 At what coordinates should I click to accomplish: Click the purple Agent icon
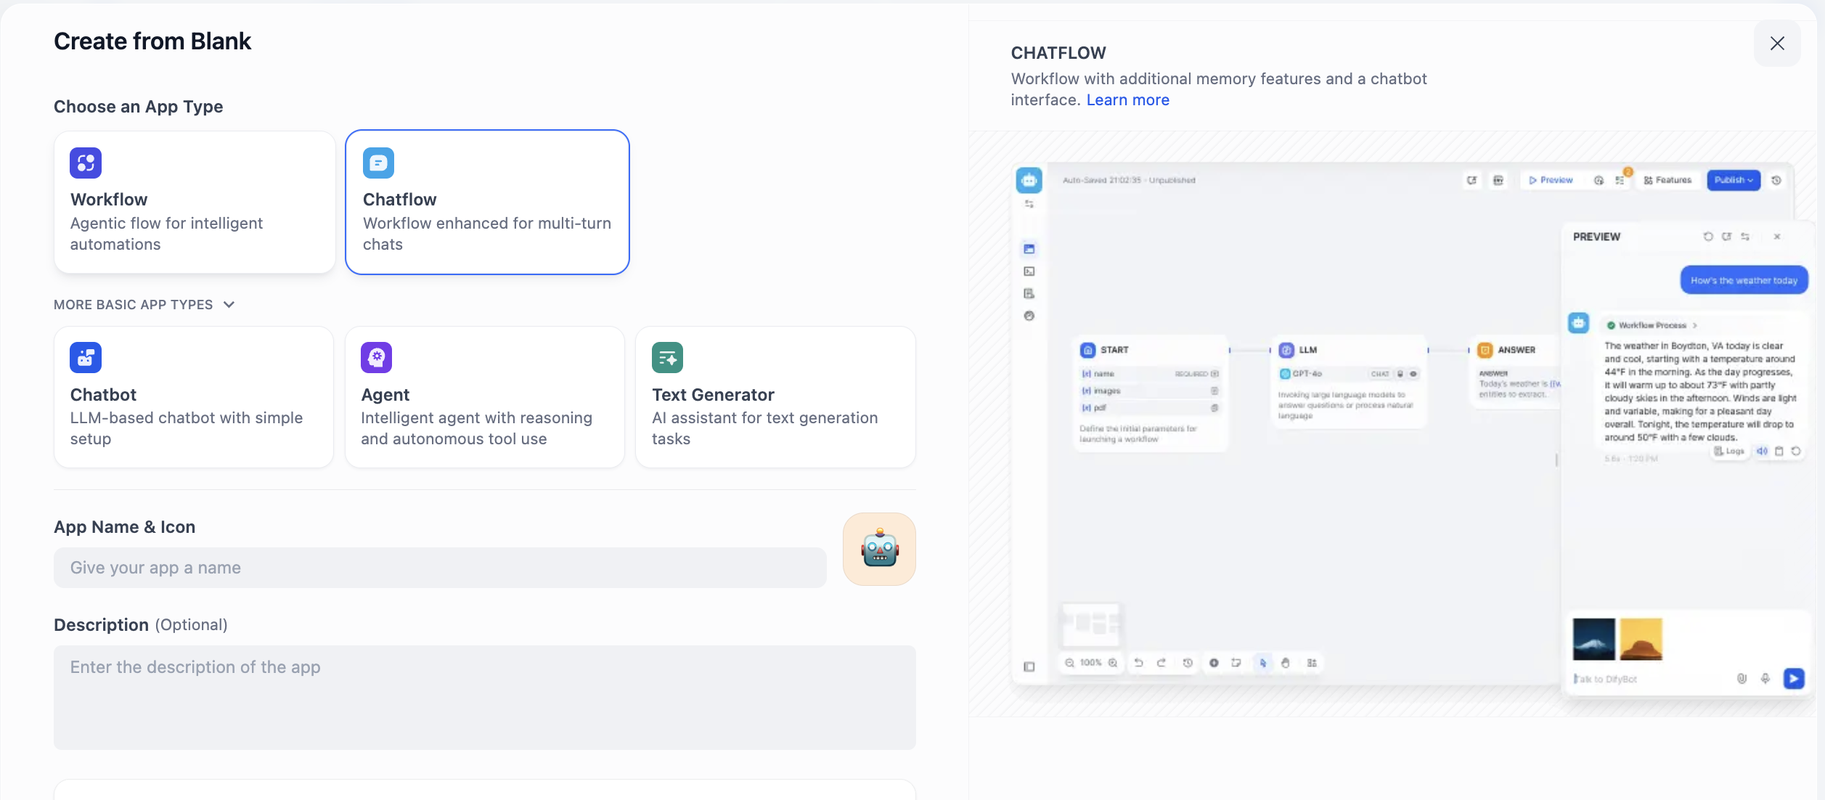point(376,357)
